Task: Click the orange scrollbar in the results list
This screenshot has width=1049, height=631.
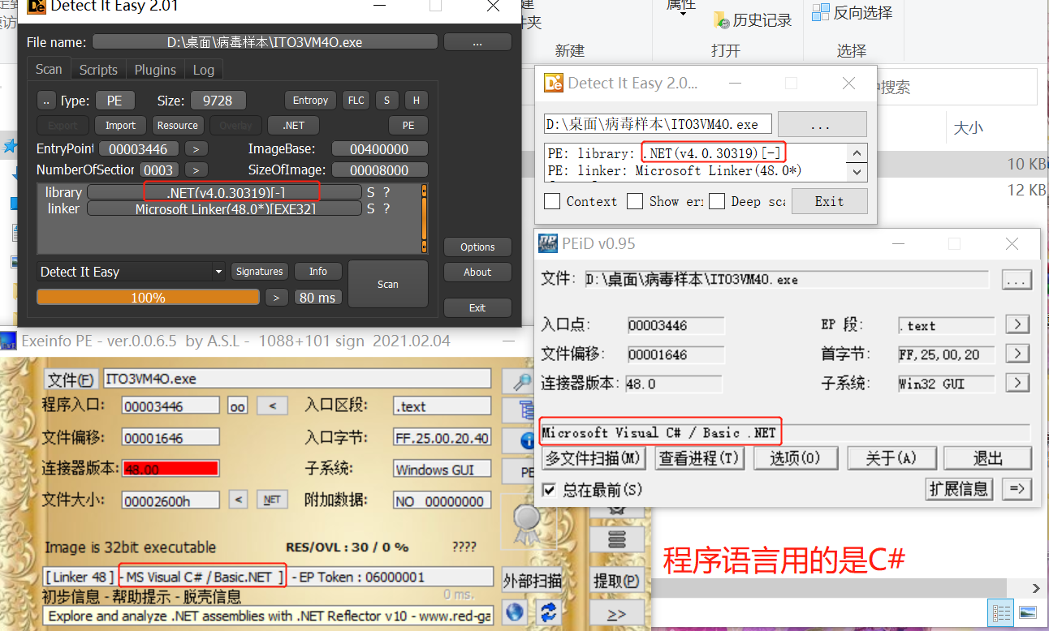Action: click(x=424, y=219)
